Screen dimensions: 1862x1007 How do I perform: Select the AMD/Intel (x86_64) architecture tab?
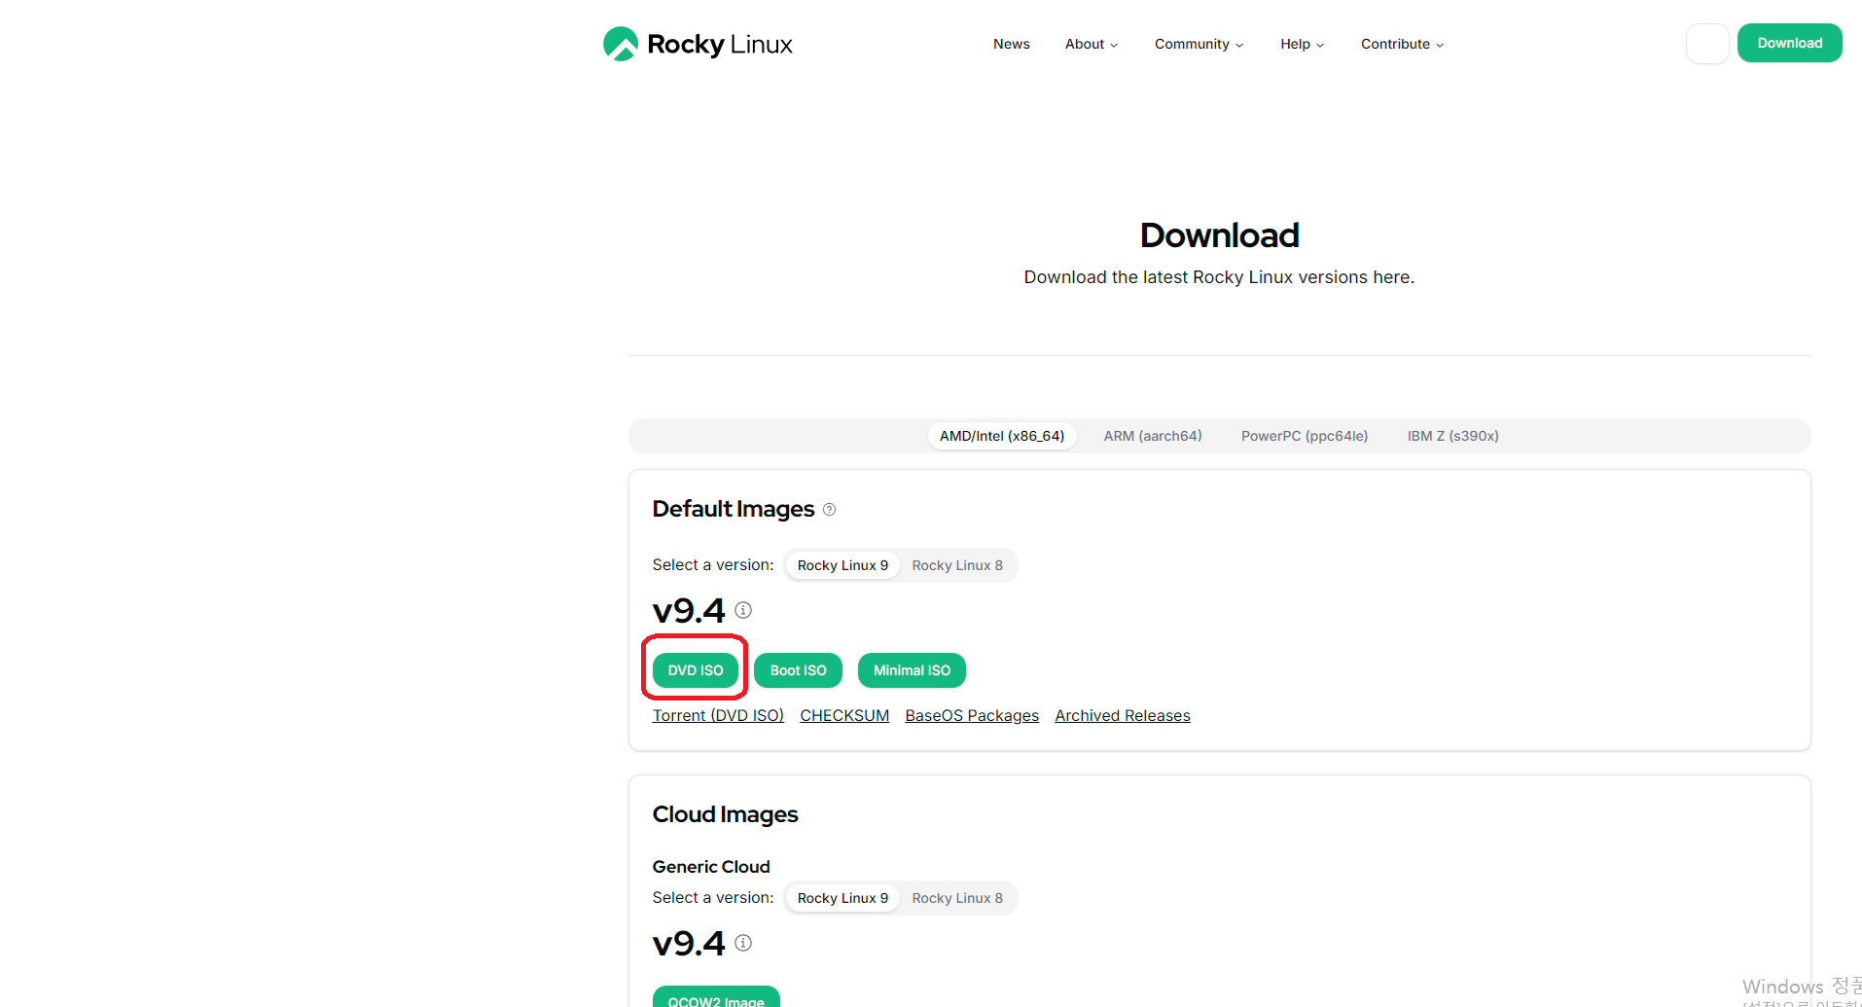pyautogui.click(x=1002, y=436)
